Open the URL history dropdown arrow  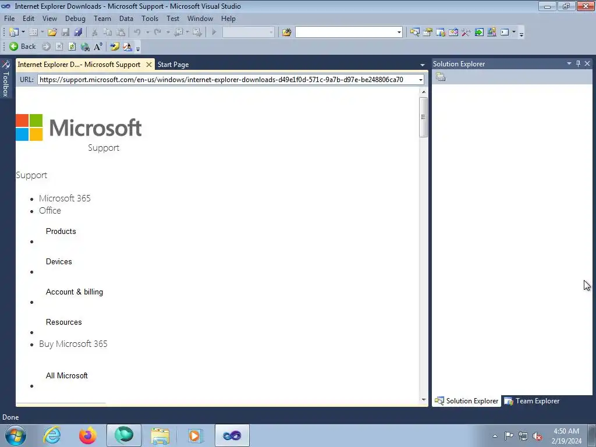click(420, 80)
